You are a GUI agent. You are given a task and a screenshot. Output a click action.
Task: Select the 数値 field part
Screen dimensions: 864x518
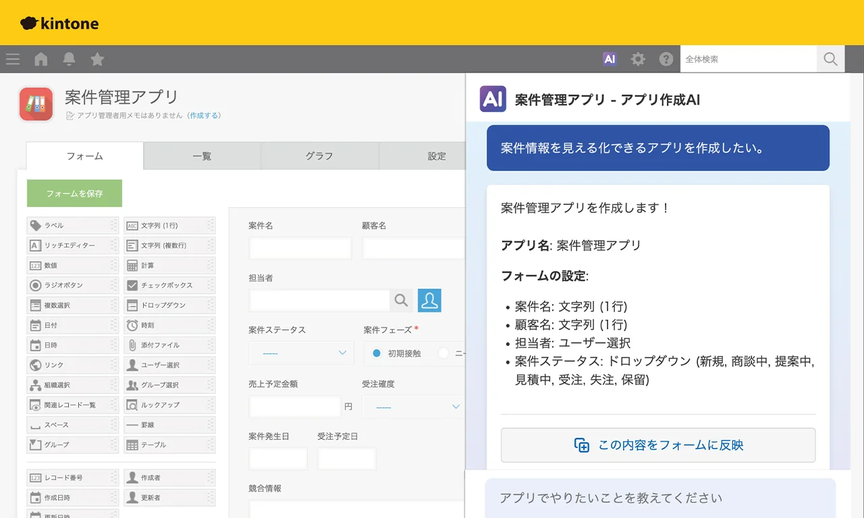click(x=72, y=265)
